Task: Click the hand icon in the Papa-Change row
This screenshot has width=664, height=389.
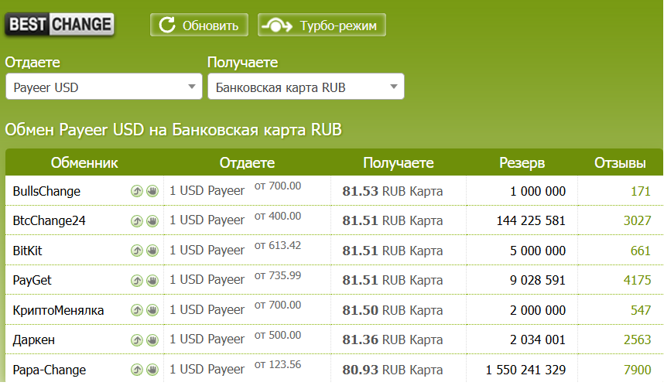Action: (152, 370)
